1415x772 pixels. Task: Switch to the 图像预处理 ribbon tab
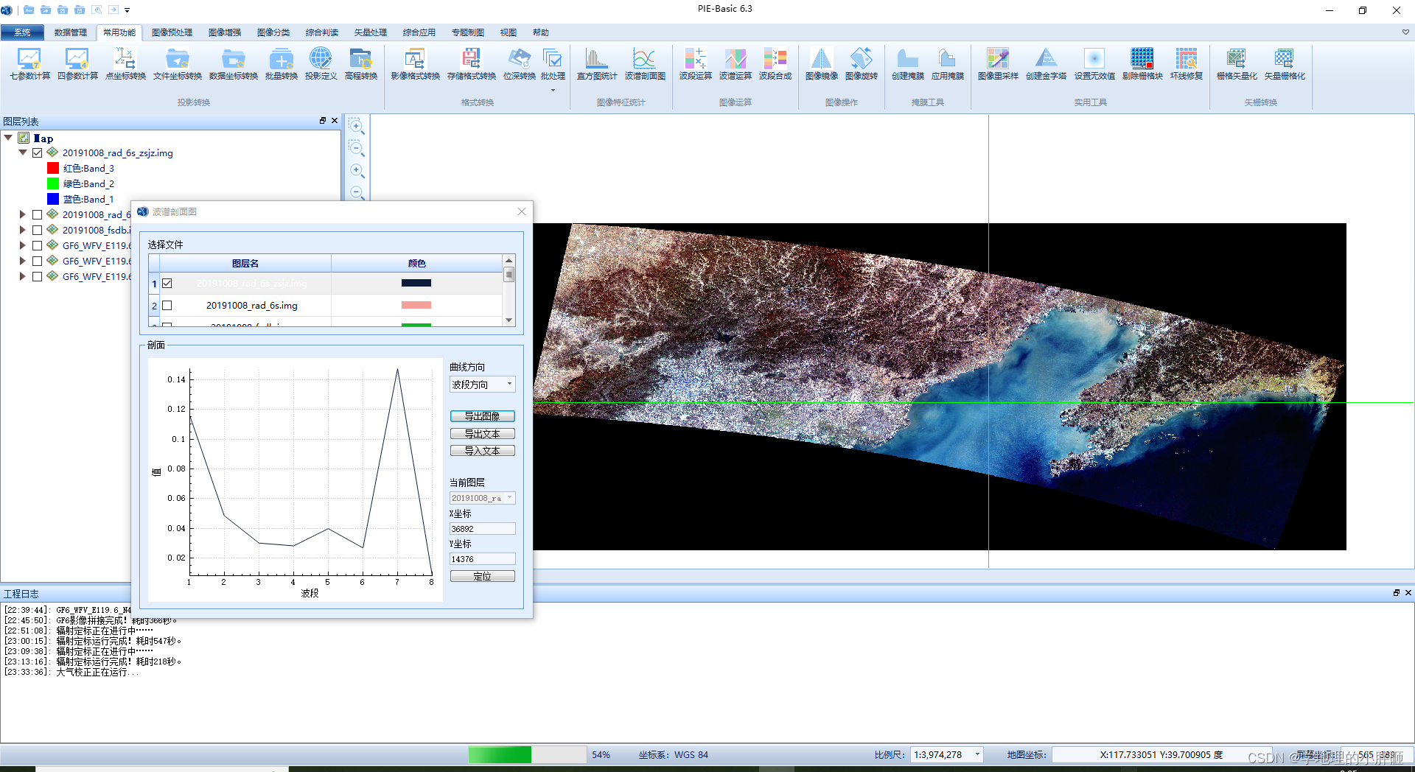pyautogui.click(x=172, y=32)
